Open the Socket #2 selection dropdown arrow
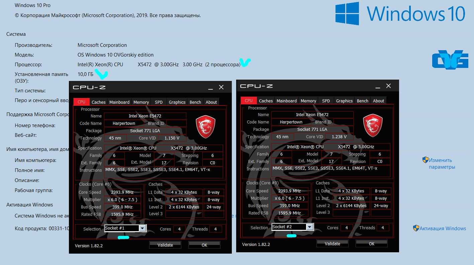Image resolution: width=474 pixels, height=265 pixels. click(x=310, y=227)
